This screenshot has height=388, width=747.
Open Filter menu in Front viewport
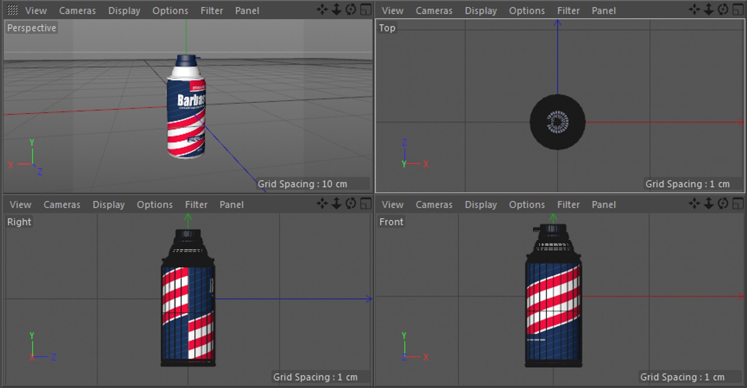[568, 205]
